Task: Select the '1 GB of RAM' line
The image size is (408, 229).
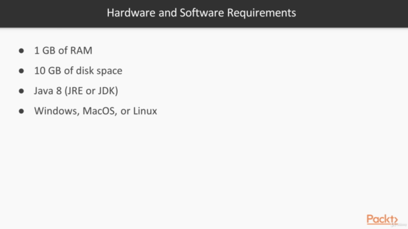Action: [x=63, y=51]
